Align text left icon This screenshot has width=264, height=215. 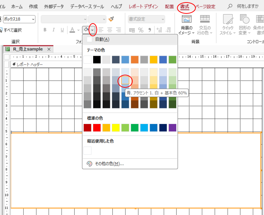coord(101,30)
